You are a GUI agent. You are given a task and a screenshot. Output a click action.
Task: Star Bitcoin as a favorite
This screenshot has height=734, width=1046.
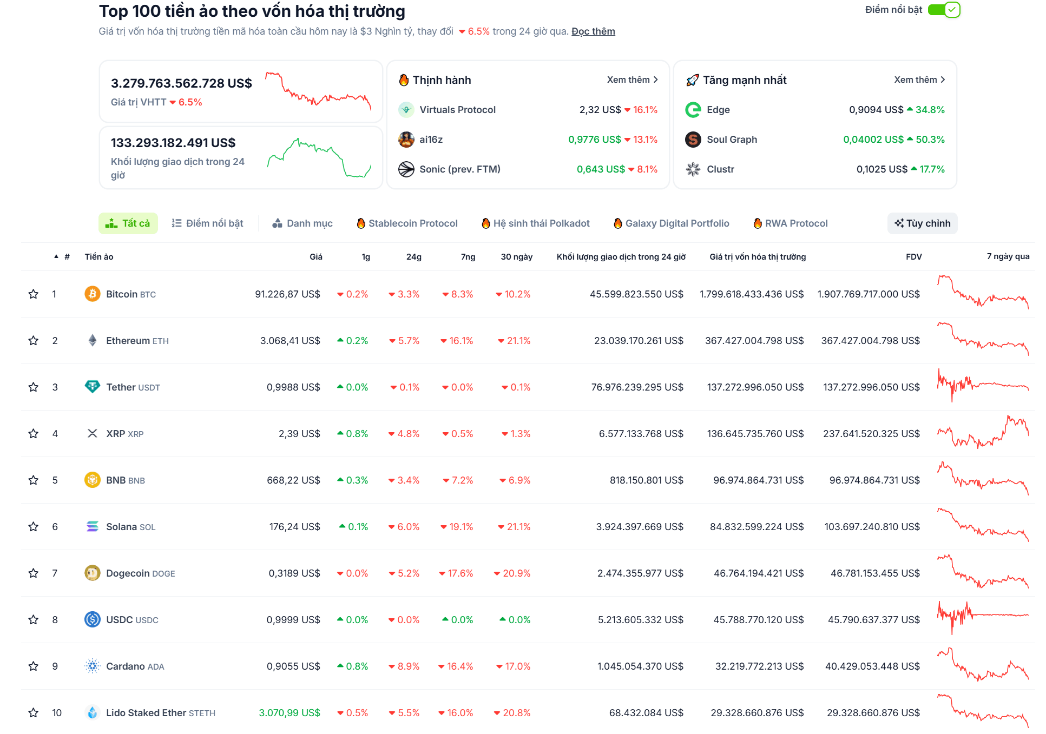pyautogui.click(x=34, y=294)
